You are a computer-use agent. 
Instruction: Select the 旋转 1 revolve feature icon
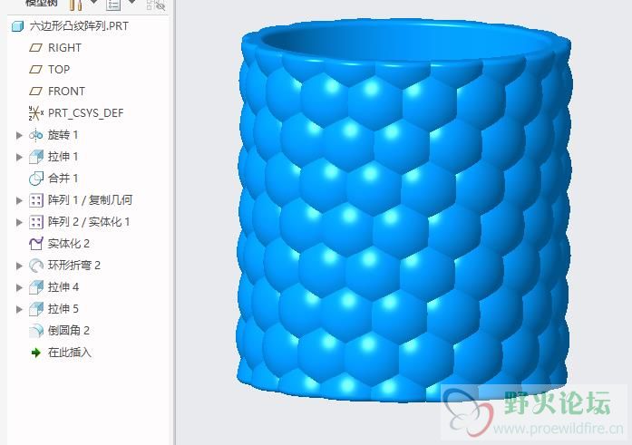pos(36,135)
